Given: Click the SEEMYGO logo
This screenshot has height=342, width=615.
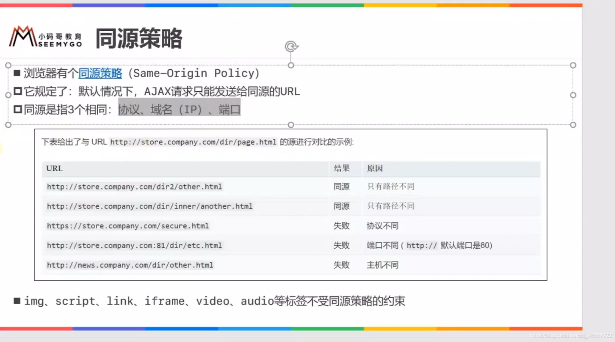Looking at the screenshot, I should [x=45, y=37].
